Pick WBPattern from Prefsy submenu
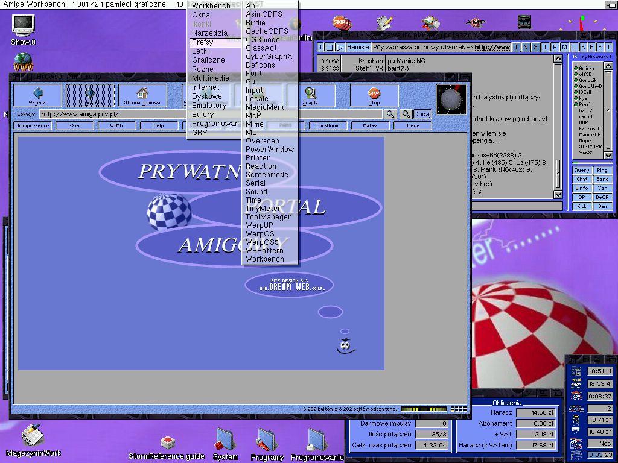Viewport: 618px width, 463px height. 264,250
